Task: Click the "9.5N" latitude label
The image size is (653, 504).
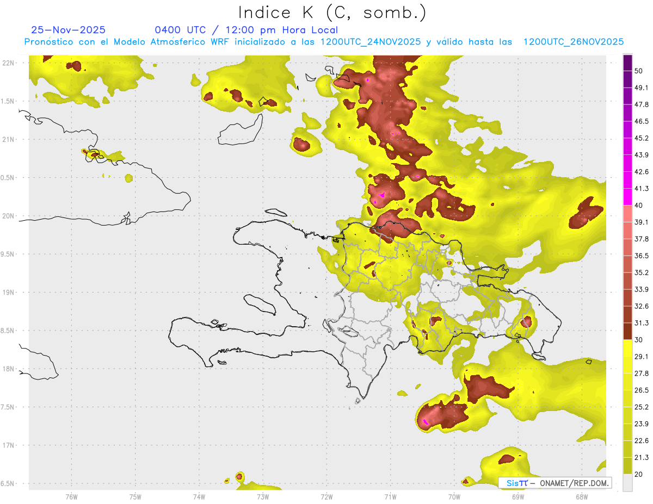Action: [8, 254]
